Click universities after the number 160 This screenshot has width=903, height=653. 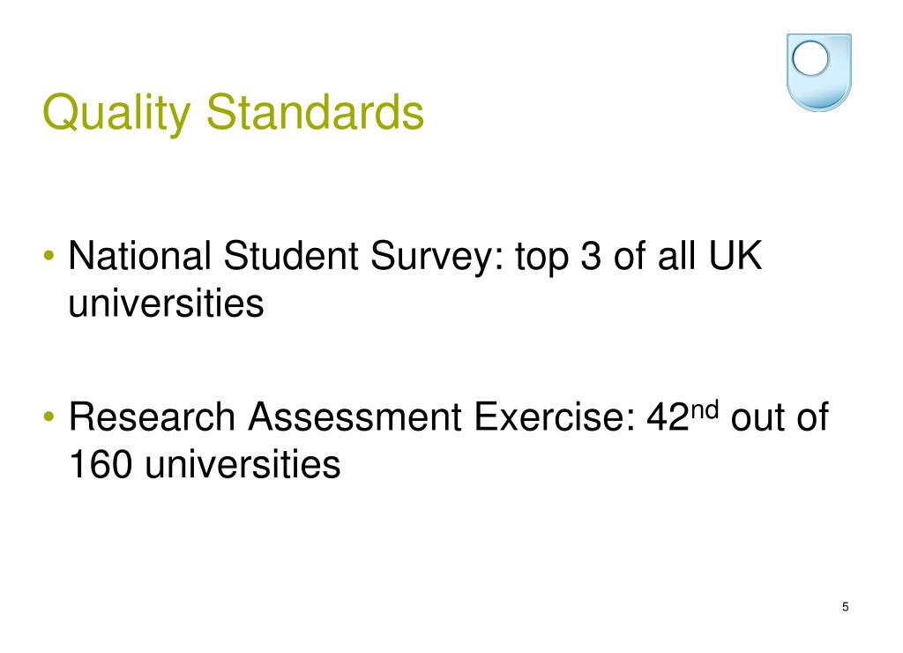coord(243,464)
